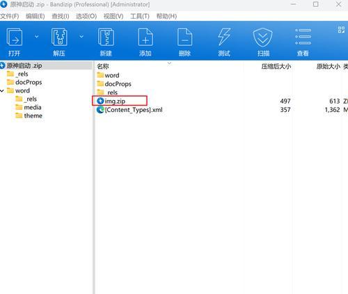348x294 pixels.
Task: Open the File (文件) menu
Action: click(x=10, y=16)
